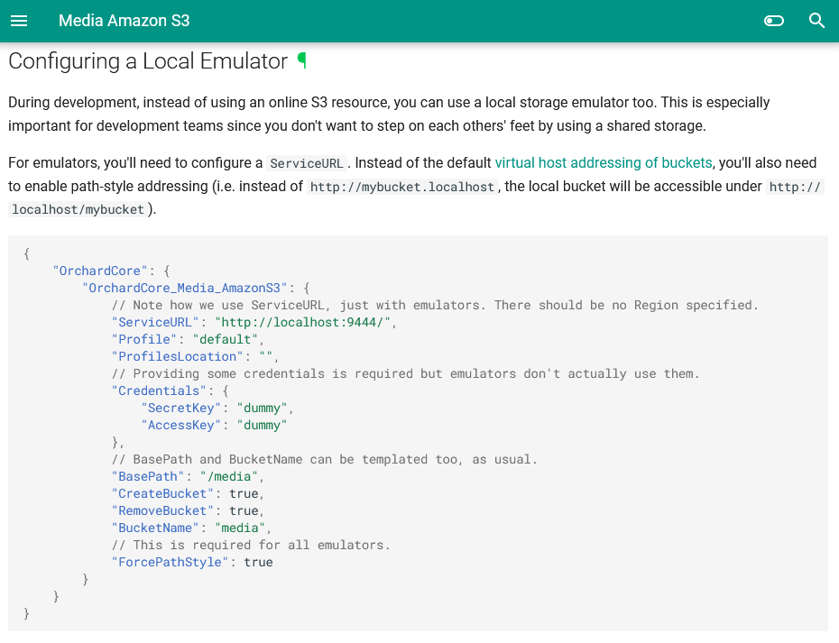Click the comment about no Region specified
839x643 pixels.
(x=435, y=305)
